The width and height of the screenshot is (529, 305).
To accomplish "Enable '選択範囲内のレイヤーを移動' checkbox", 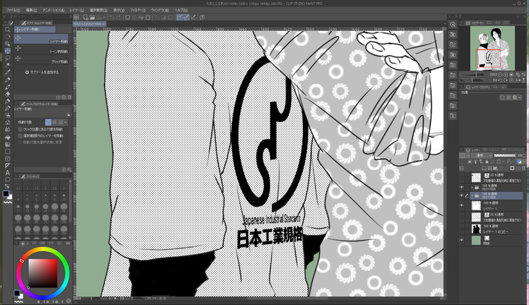I will 20,136.
